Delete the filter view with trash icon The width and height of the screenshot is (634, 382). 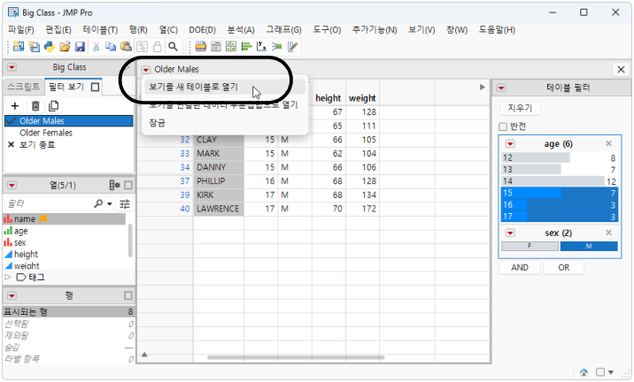[x=35, y=106]
